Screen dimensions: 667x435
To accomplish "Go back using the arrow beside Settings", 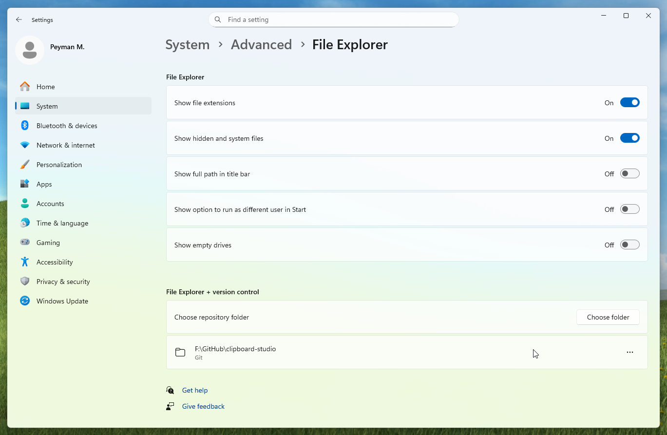I will coord(19,19).
